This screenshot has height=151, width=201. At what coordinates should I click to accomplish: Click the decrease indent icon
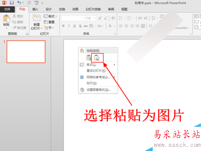[x=140, y=18]
